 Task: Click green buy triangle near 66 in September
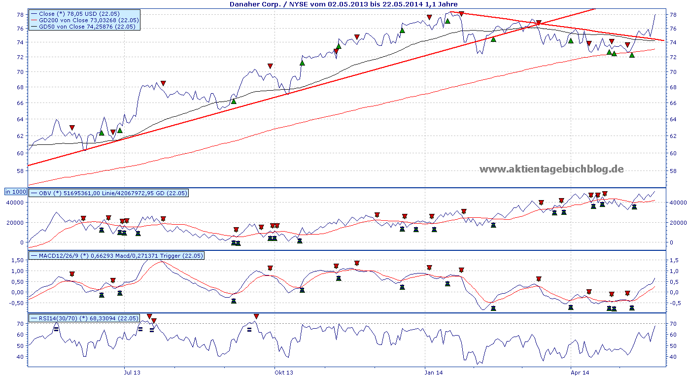coord(234,102)
